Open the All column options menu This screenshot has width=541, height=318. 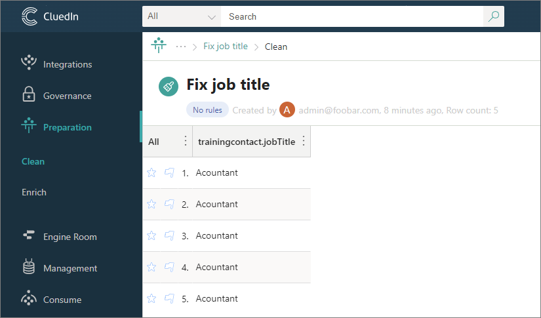(x=185, y=141)
